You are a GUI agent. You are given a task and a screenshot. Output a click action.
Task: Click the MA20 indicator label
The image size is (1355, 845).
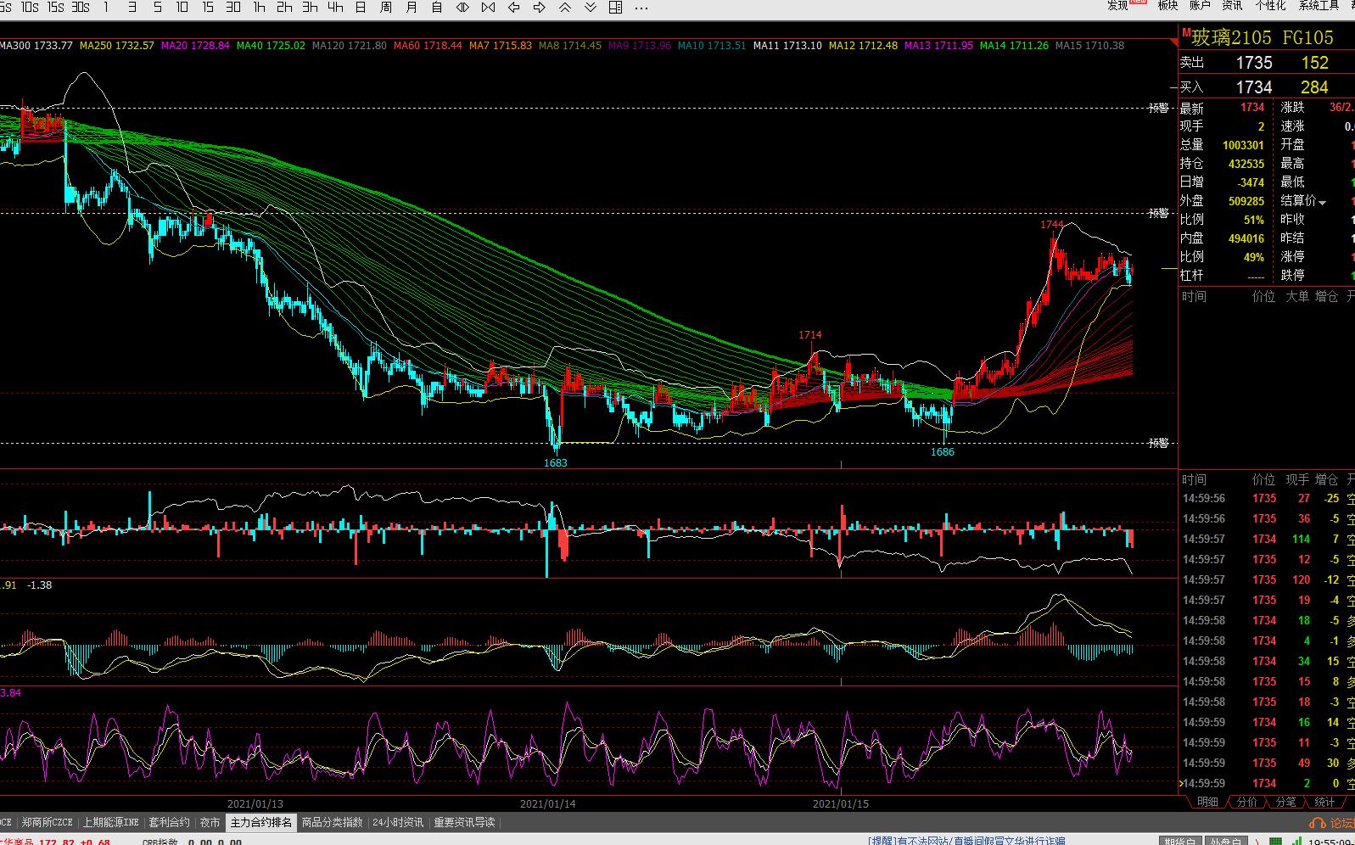[195, 46]
